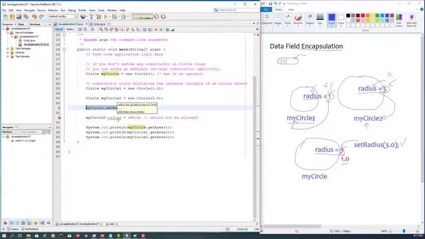Click the Clean and Build Project icon
Image resolution: width=425 pixels, height=239 pixels.
99,17
